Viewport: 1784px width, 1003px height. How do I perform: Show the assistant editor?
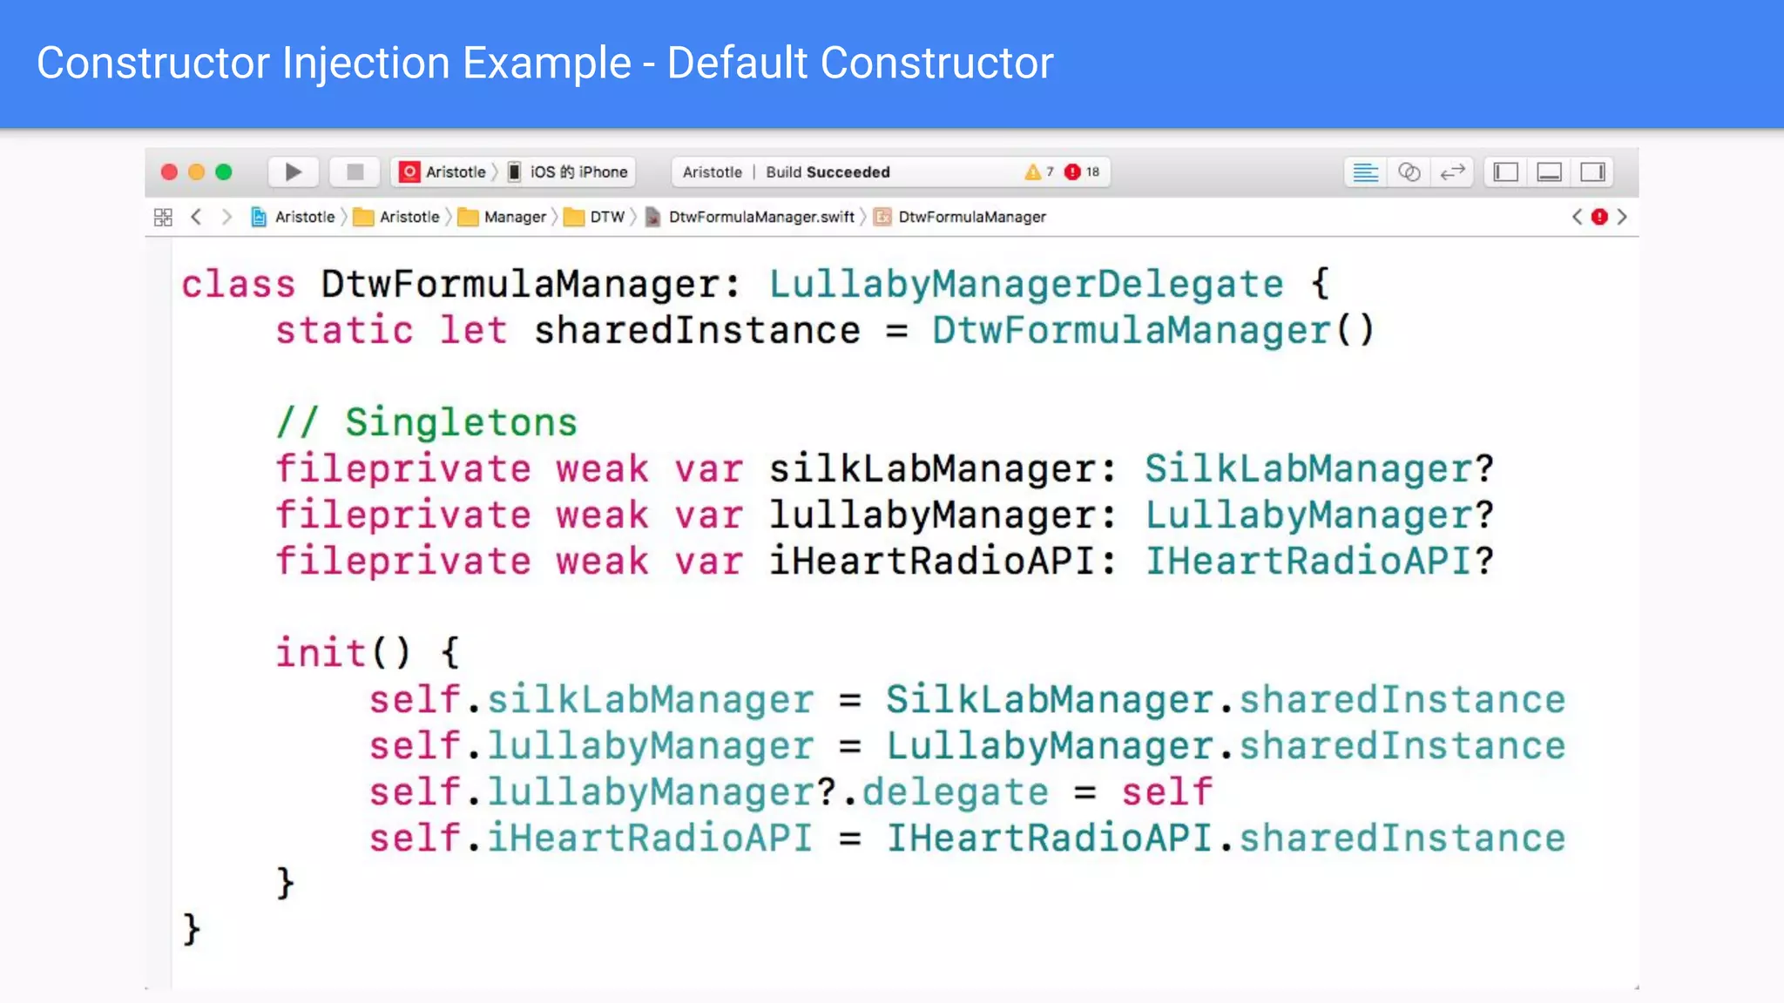tap(1409, 172)
